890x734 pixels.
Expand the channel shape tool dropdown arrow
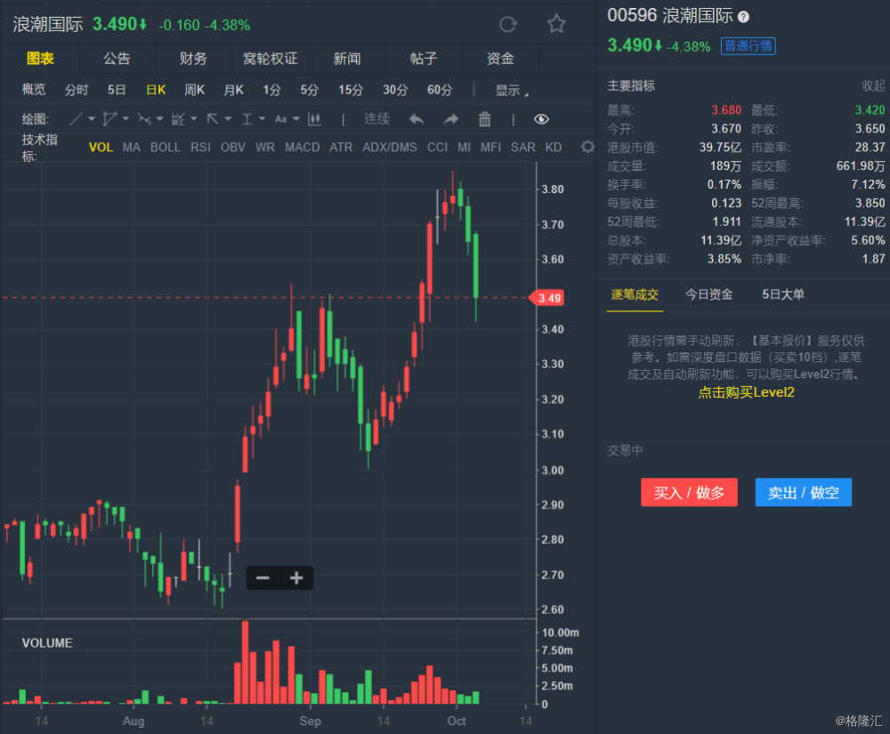(125, 119)
